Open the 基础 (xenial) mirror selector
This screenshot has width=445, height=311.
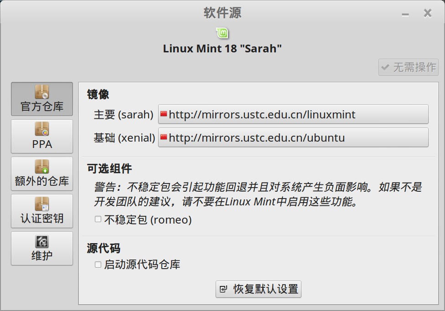293,138
